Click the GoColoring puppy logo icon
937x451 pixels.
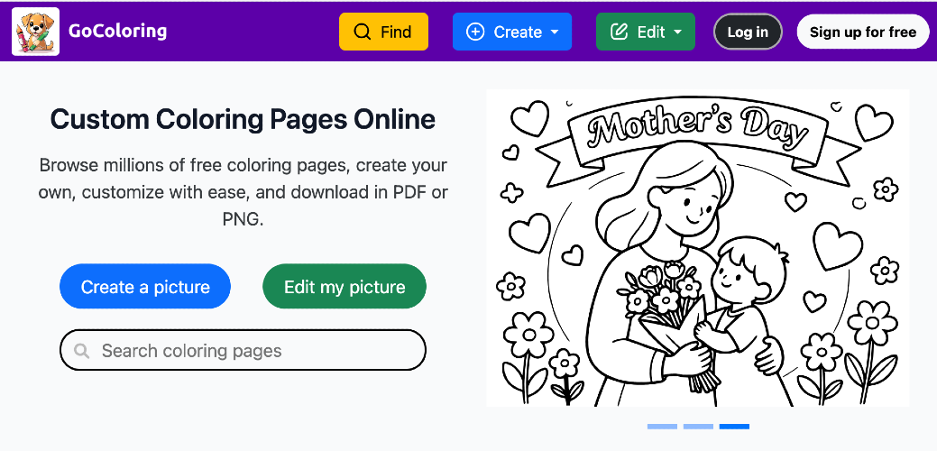pos(35,32)
